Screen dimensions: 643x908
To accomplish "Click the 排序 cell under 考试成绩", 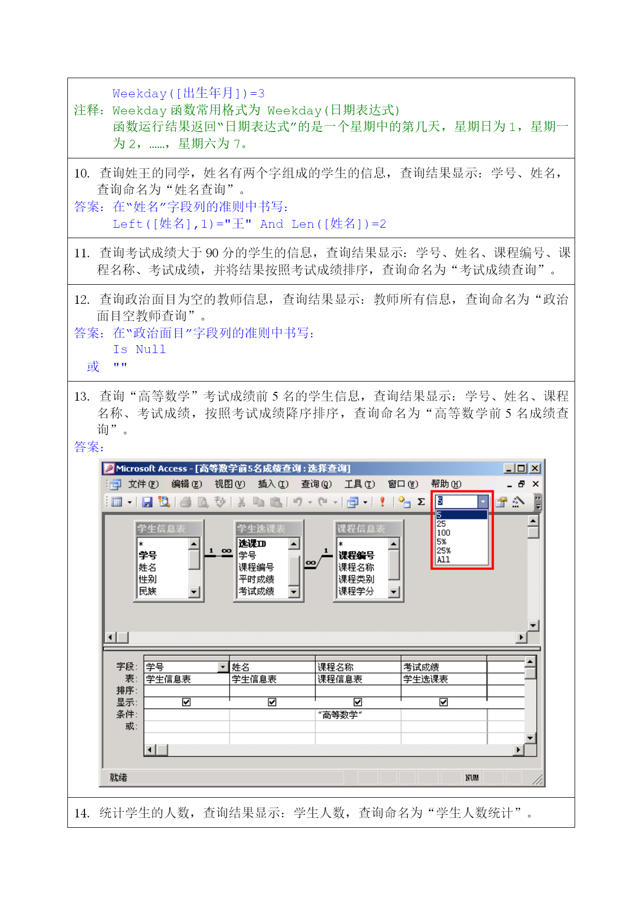I will point(444,691).
